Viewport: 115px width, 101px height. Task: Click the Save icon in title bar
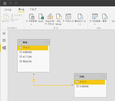[5, 3]
